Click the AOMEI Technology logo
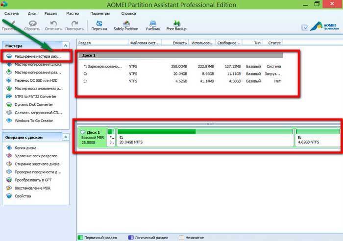 tap(324, 26)
